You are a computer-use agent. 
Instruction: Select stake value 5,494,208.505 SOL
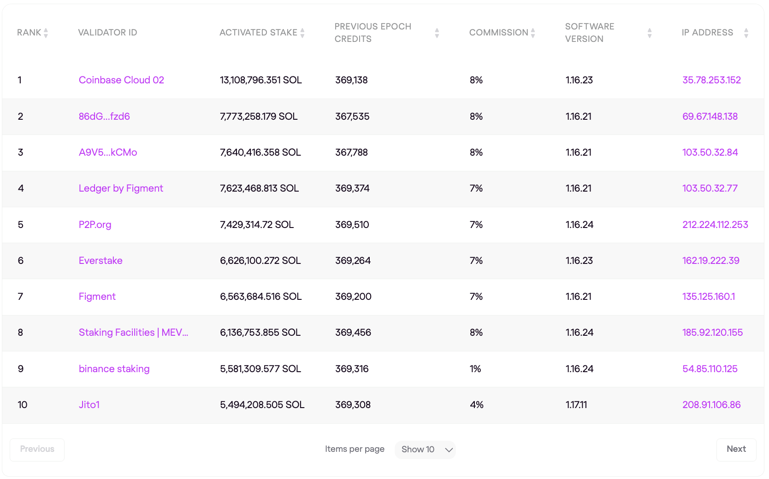pos(262,405)
